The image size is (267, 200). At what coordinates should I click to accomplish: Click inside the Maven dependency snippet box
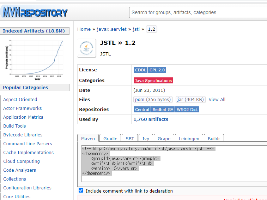tap(174, 164)
